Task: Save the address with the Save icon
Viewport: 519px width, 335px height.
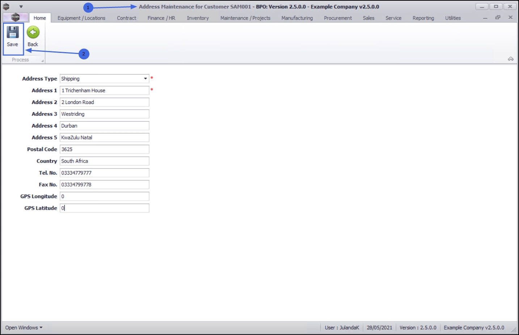Action: click(13, 37)
